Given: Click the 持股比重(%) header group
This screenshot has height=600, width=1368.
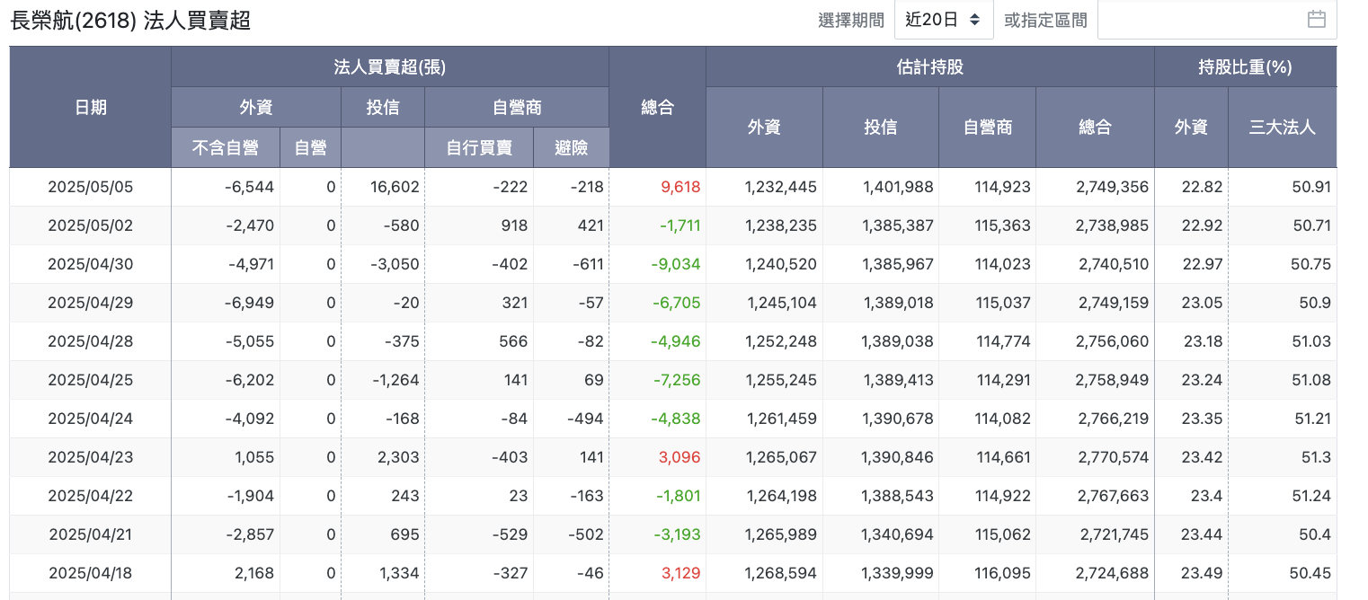Looking at the screenshot, I should point(1245,66).
